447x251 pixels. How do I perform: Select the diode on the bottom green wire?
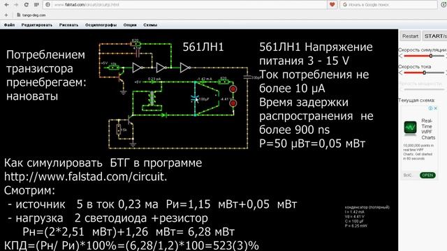tap(164, 115)
